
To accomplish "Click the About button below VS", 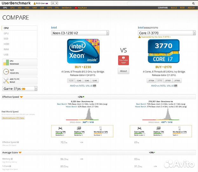I will point(123,71).
